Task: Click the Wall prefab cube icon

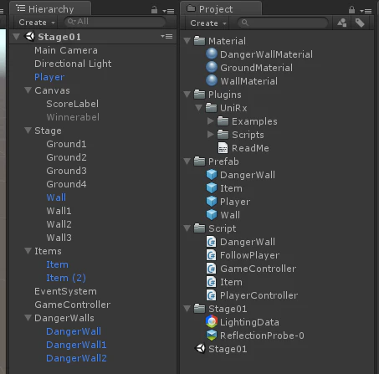Action: (212, 215)
